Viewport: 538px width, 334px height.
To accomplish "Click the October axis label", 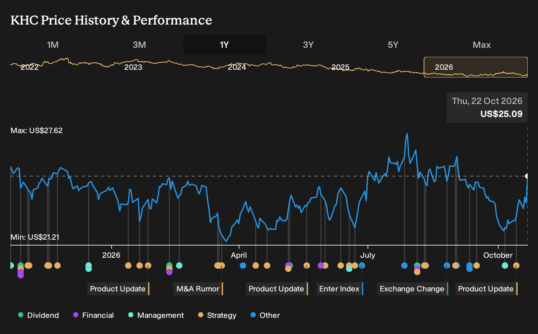I will click(498, 255).
